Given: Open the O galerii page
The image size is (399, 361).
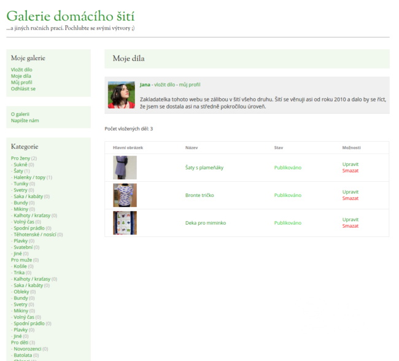Looking at the screenshot, I should tap(20, 114).
